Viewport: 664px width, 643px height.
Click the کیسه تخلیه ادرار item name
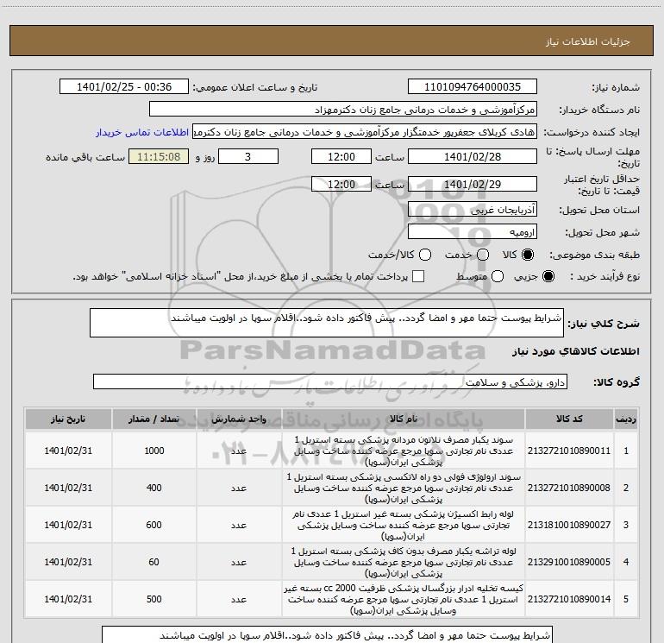[x=404, y=599]
